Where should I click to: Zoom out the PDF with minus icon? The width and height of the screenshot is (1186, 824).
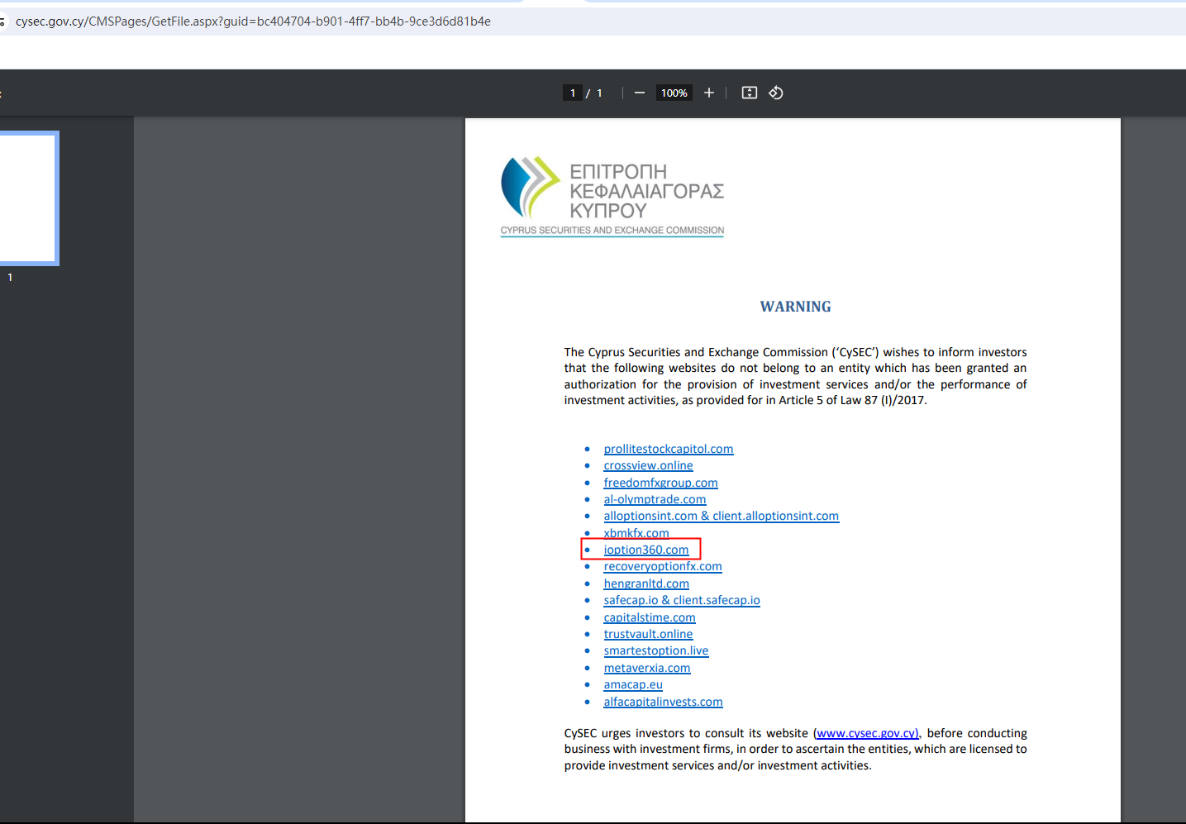(x=639, y=93)
